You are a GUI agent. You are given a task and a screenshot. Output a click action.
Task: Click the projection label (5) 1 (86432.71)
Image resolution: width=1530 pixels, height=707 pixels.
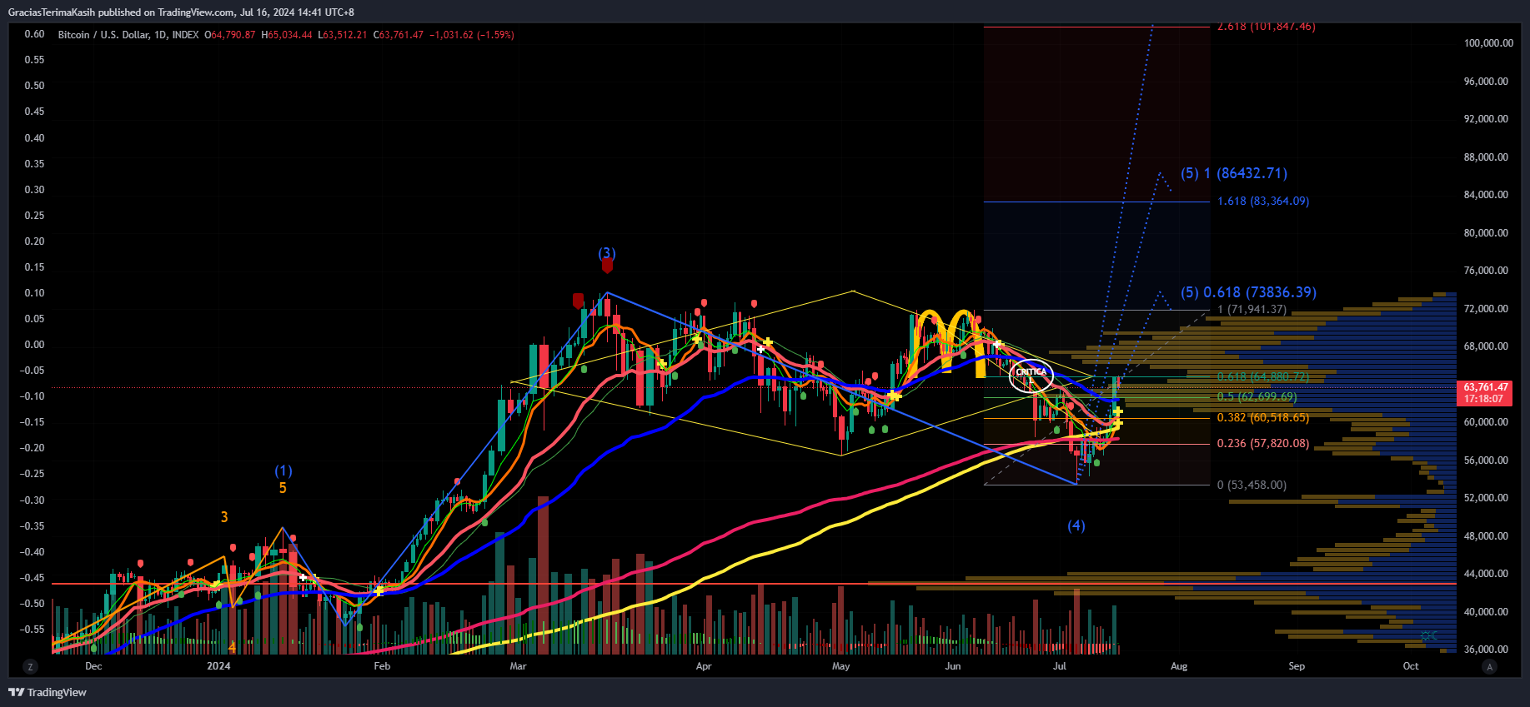(x=1234, y=173)
